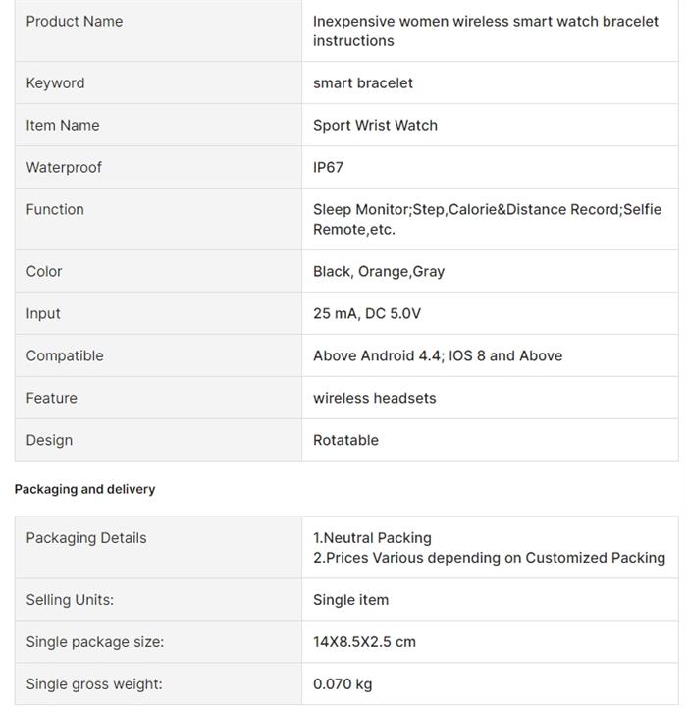Click the 'smart bracelet' keyword value
This screenshot has width=687, height=707.
coord(363,82)
